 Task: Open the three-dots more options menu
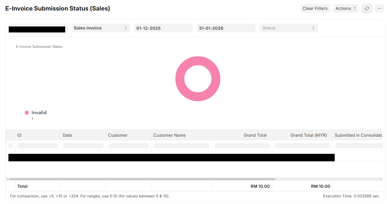point(379,8)
